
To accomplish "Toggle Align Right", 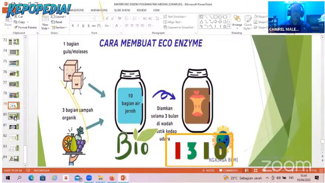I will (137, 26).
